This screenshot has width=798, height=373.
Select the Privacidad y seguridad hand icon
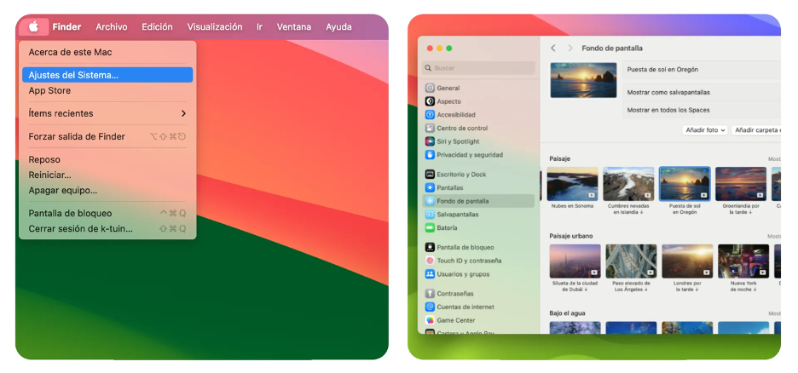[430, 154]
